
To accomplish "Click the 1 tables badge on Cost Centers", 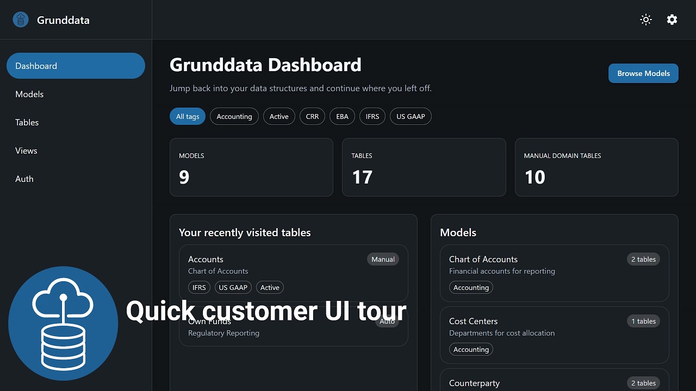I will coord(644,321).
